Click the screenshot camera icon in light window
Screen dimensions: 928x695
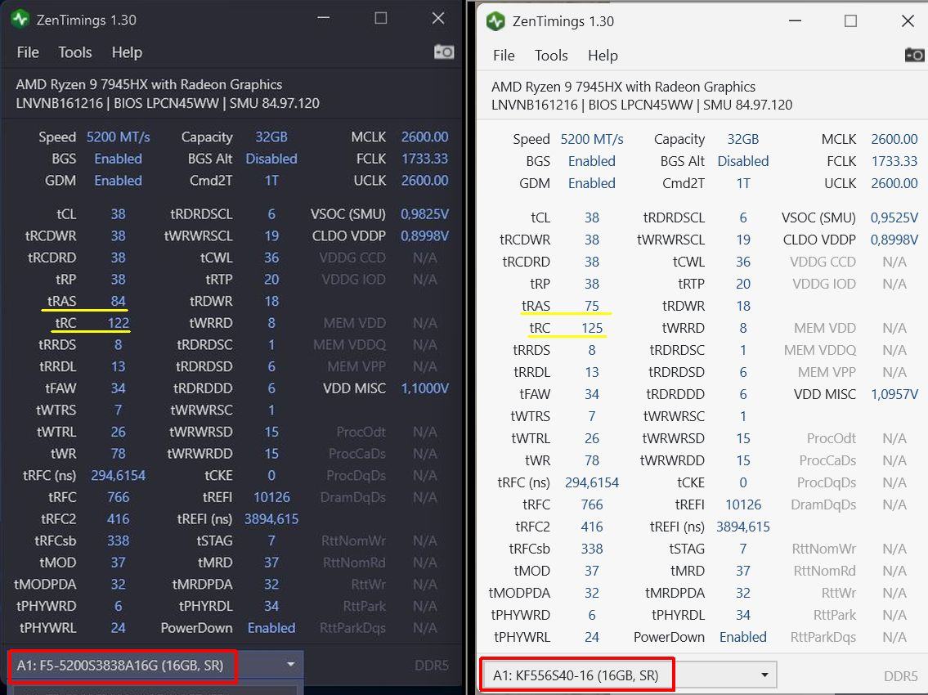click(x=915, y=55)
